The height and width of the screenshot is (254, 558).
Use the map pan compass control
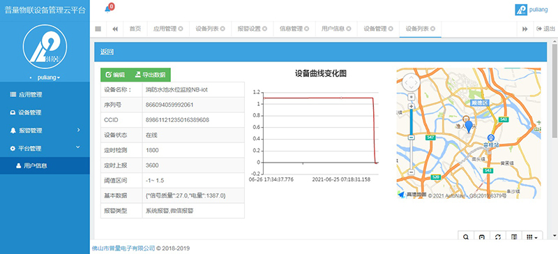(411, 82)
